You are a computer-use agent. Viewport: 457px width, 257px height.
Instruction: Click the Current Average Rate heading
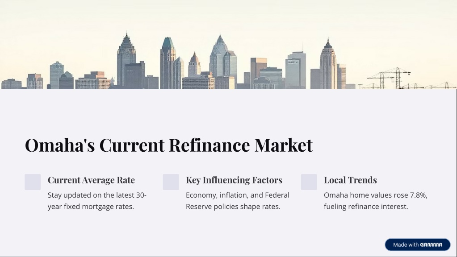[x=91, y=180]
